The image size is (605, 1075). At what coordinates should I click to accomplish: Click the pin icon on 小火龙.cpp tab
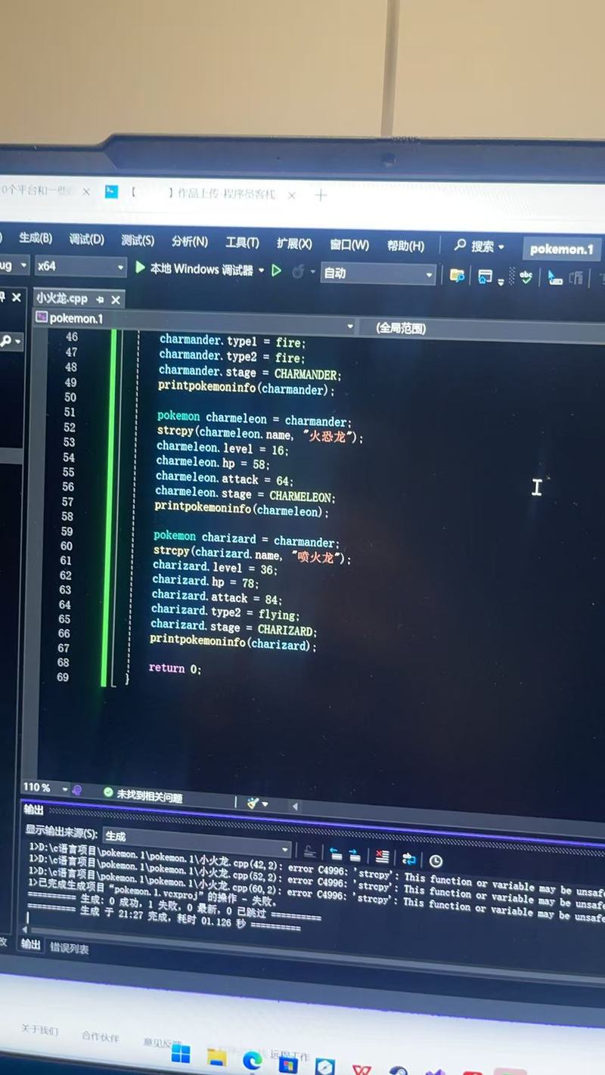[100, 299]
